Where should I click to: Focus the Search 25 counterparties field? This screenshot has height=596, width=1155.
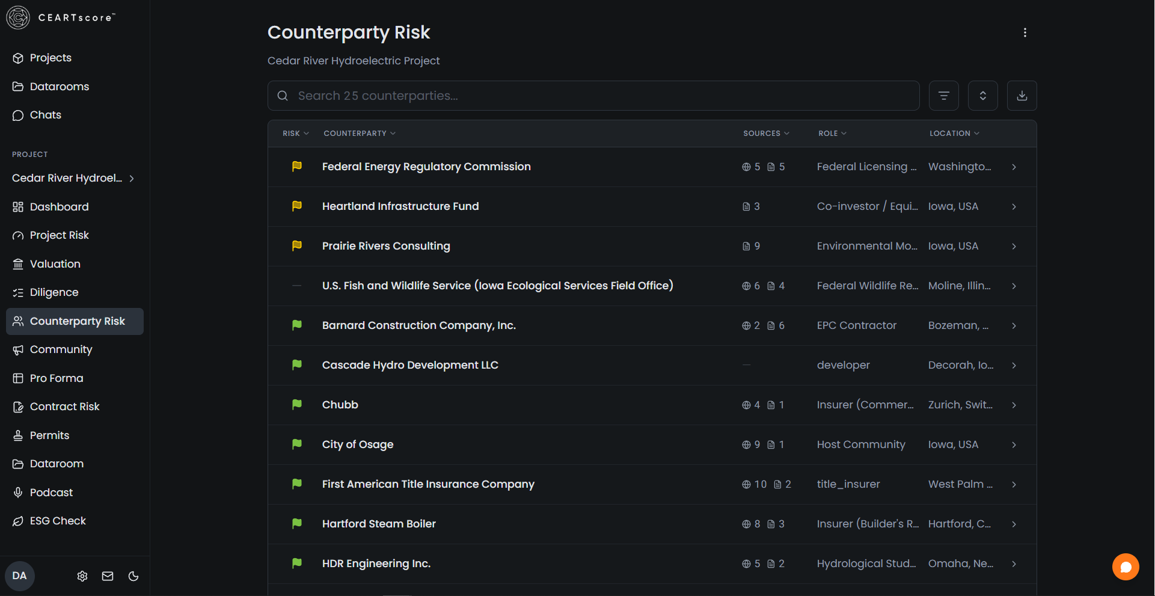(593, 96)
